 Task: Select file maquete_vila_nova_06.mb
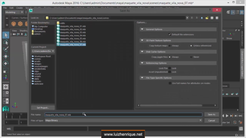pos(73,42)
